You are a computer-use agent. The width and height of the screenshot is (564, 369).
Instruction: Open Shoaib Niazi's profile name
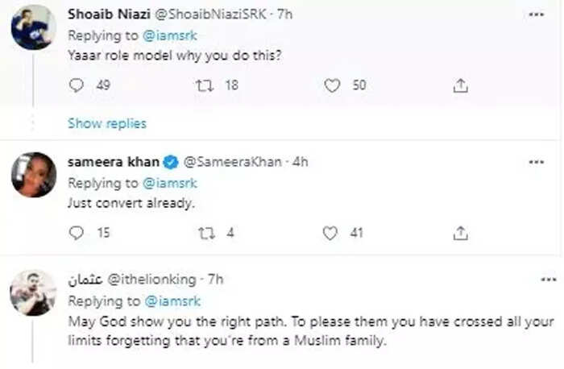[x=109, y=14]
